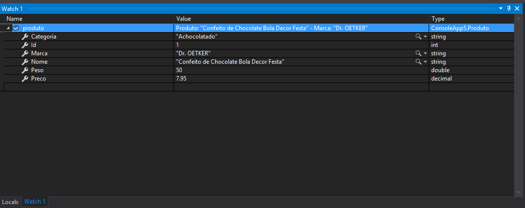This screenshot has height=208, width=525.
Task: Click the Peso value 50
Action: click(179, 70)
